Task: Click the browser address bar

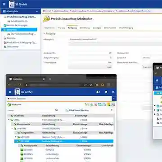Action: (55, 85)
